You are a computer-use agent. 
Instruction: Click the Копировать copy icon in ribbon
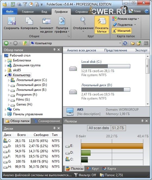[29, 21]
